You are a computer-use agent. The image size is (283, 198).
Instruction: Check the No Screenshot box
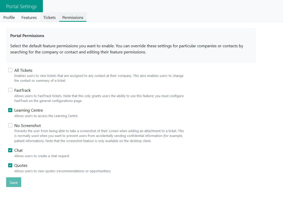click(10, 125)
